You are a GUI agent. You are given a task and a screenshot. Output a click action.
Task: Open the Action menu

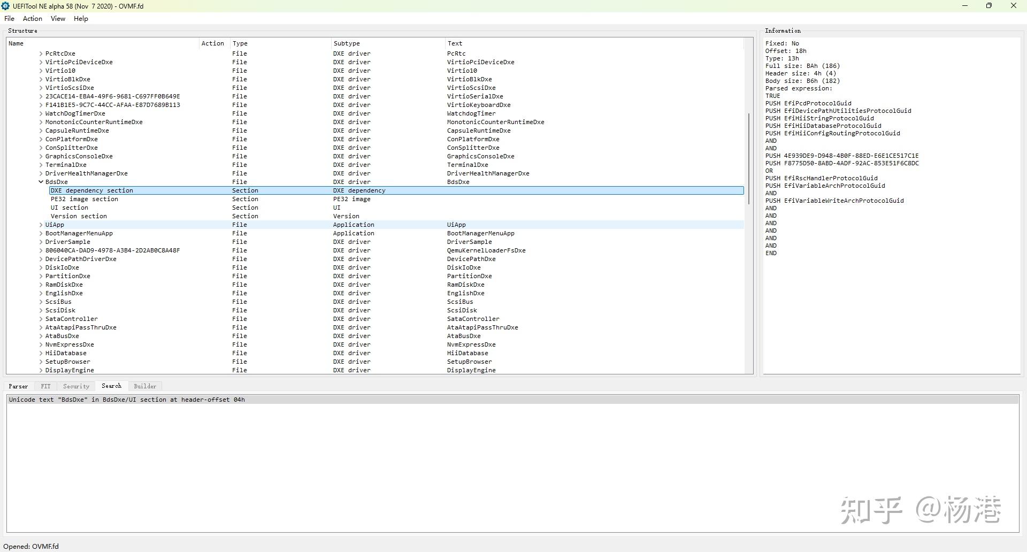click(32, 18)
